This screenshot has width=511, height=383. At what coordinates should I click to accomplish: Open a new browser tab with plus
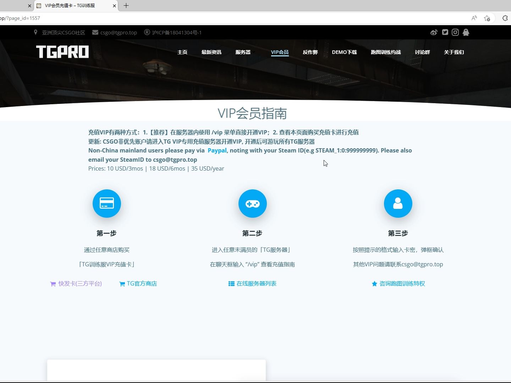(126, 5)
